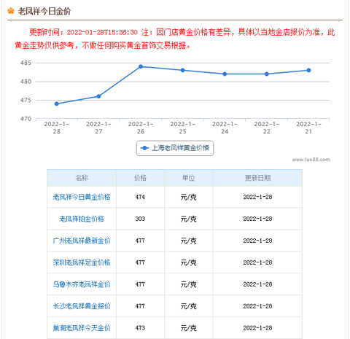350x339 pixels.
Task: Click the 更新日期 column header
Action: tap(257, 178)
